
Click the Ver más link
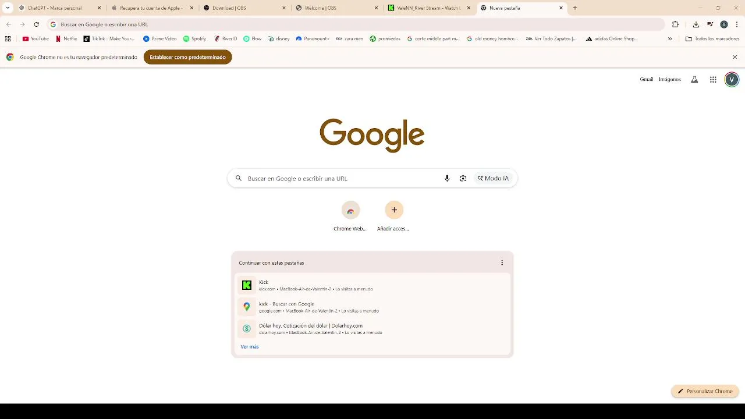point(250,347)
